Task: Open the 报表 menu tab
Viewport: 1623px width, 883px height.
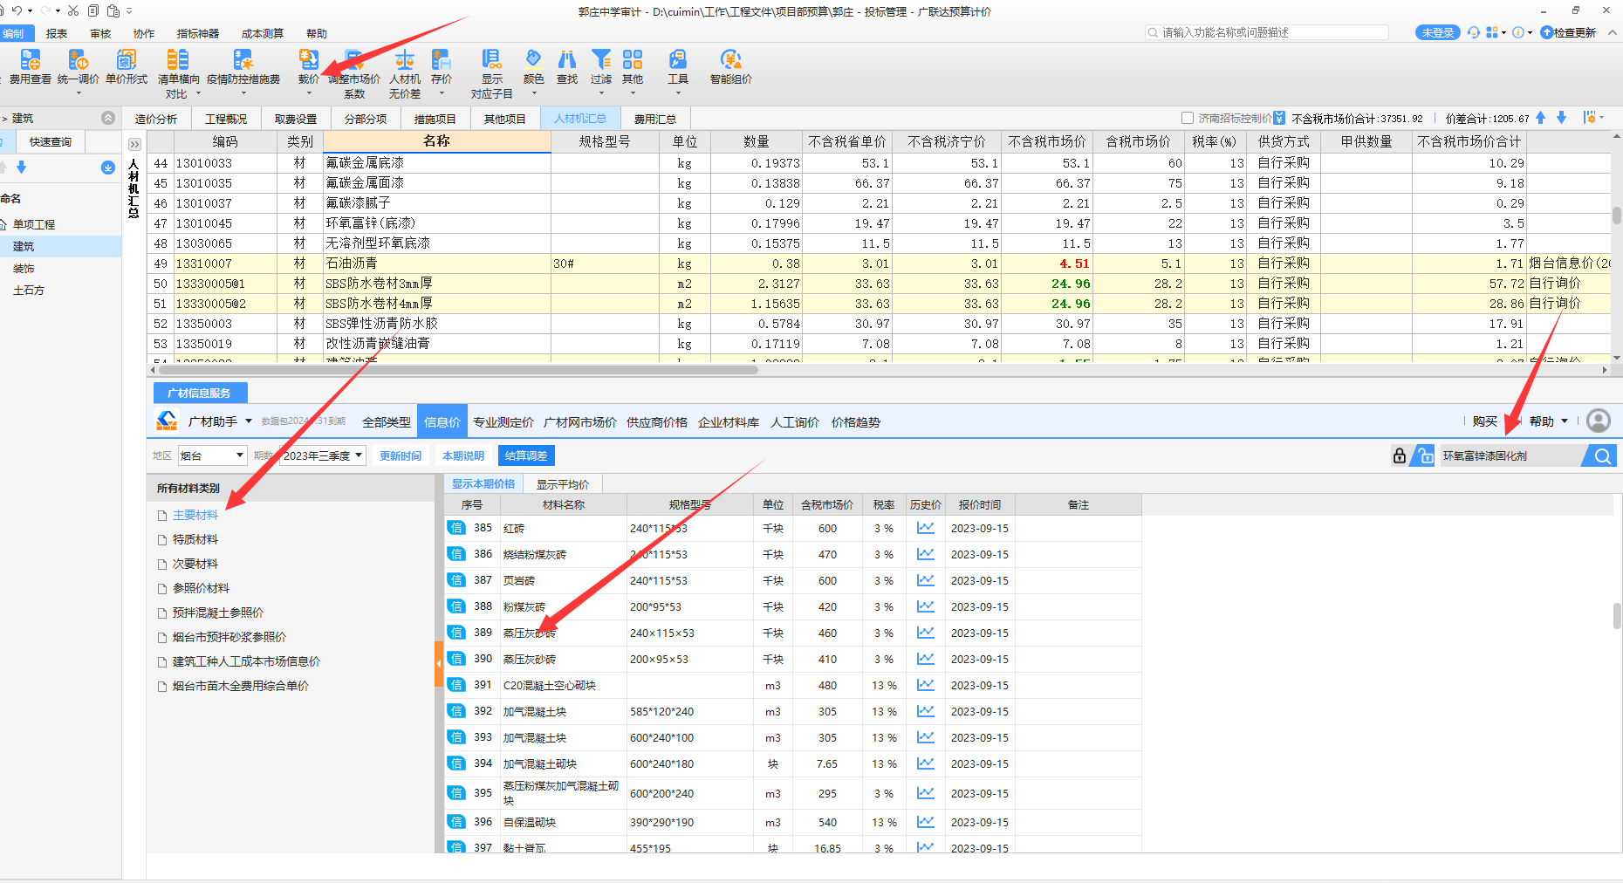Action: click(x=57, y=33)
